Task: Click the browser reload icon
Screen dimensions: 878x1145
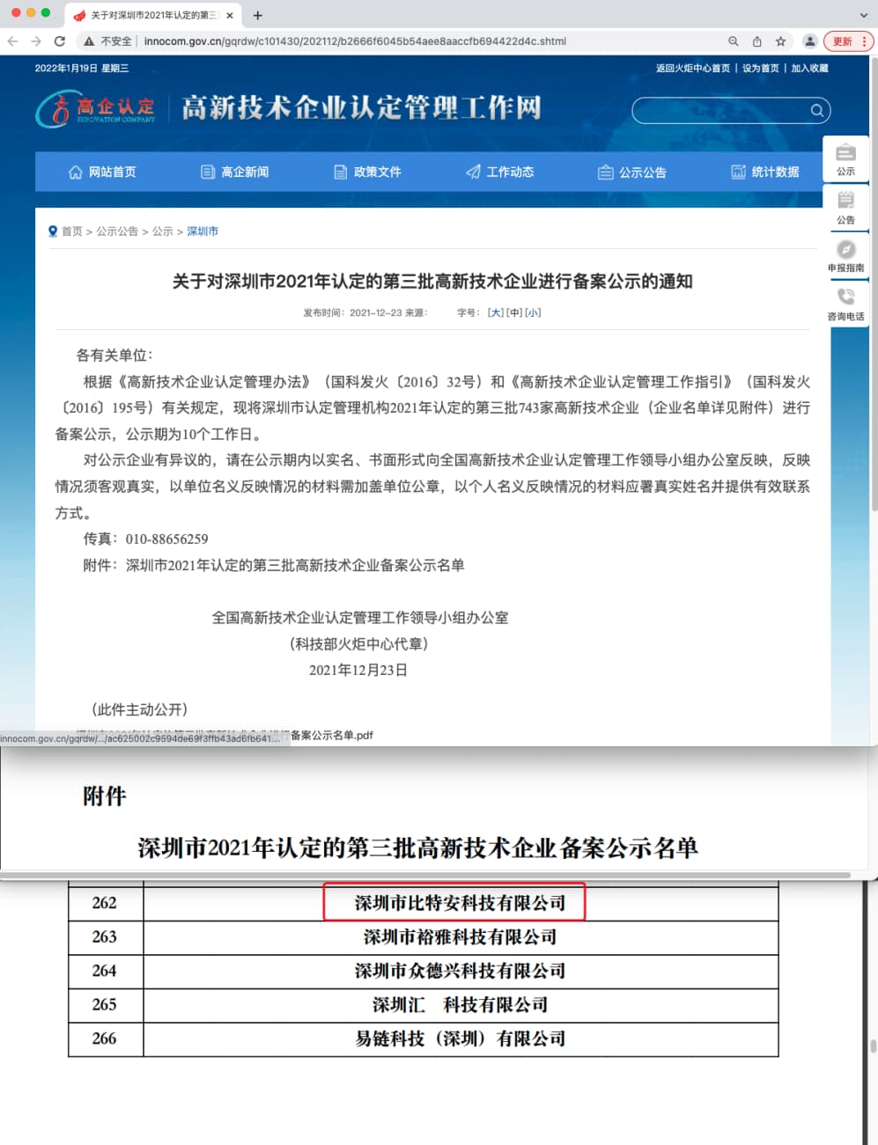Action: 60,41
